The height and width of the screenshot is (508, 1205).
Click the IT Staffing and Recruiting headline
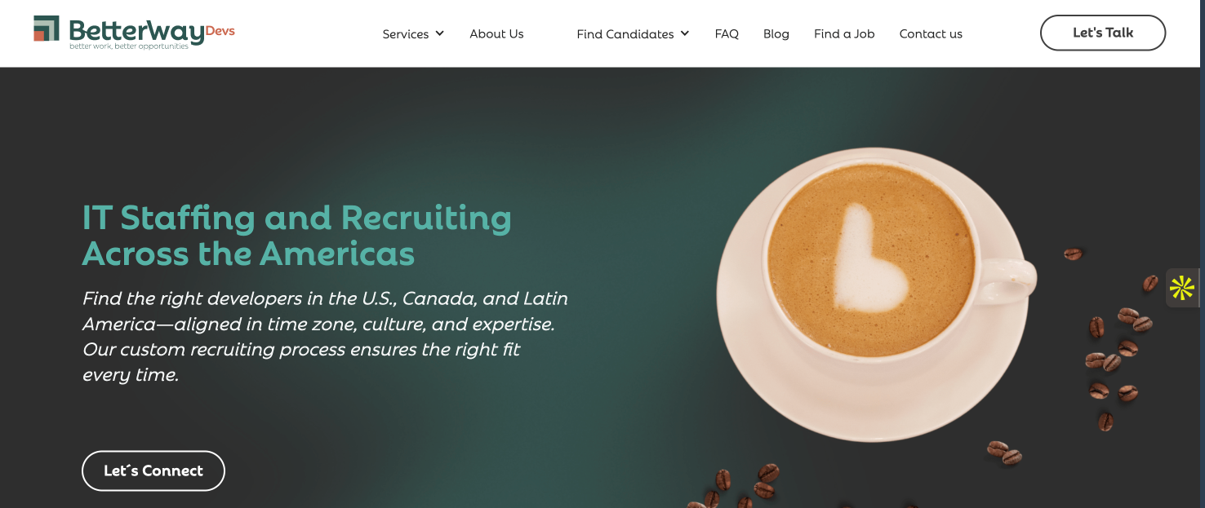(297, 235)
